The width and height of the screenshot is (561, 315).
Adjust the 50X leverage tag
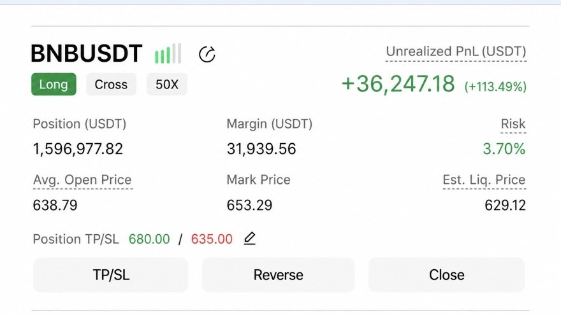click(167, 84)
